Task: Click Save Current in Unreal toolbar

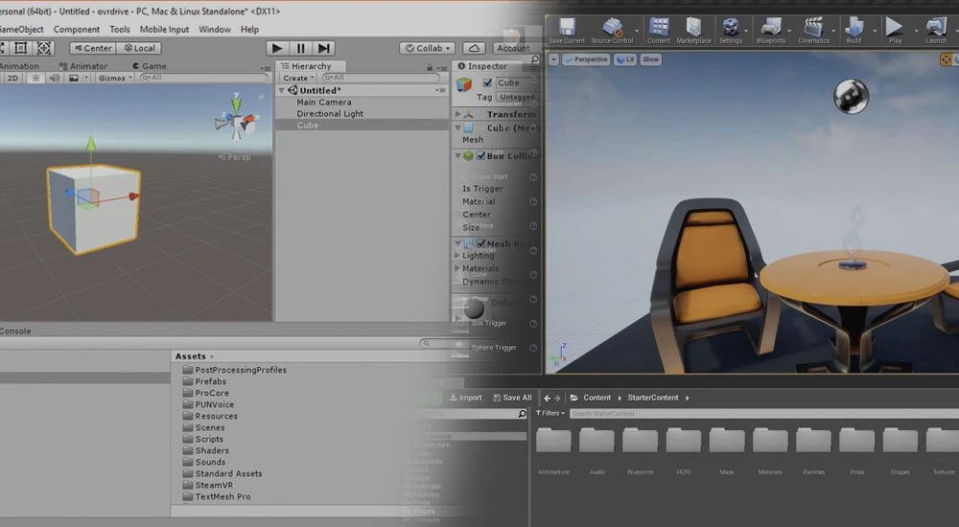Action: pyautogui.click(x=567, y=31)
